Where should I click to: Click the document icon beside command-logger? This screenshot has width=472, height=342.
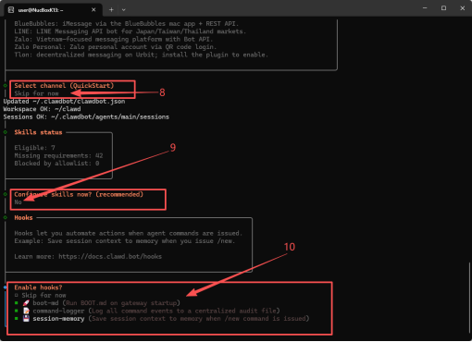[x=26, y=311]
